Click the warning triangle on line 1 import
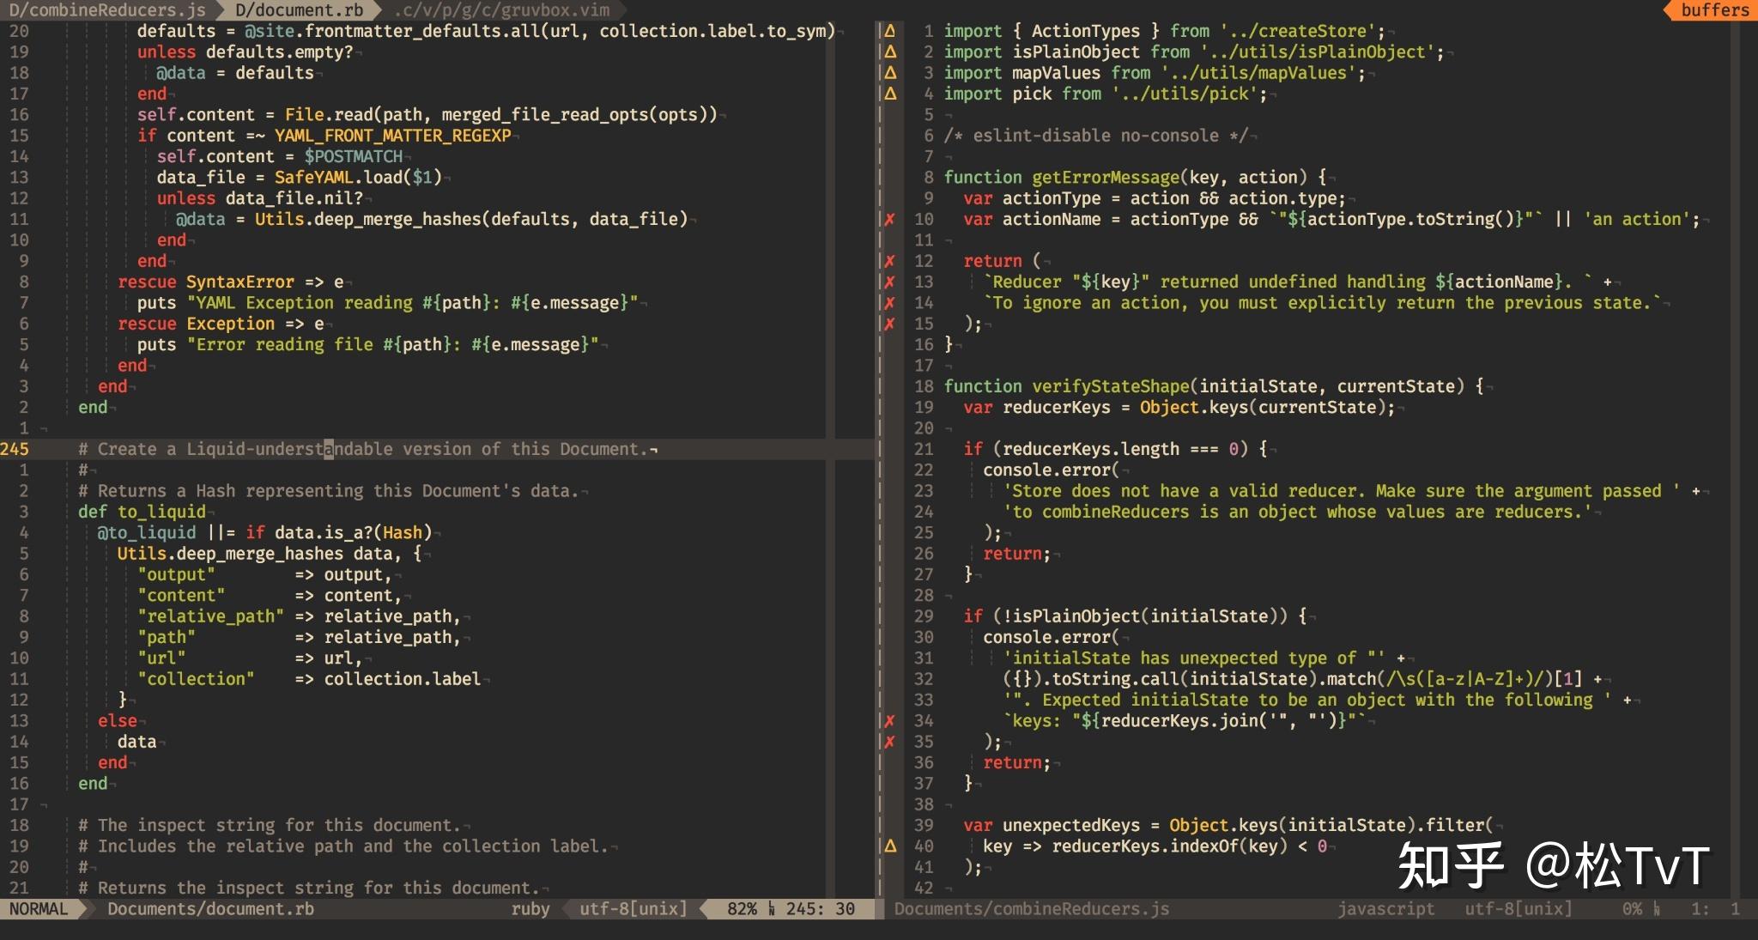Image resolution: width=1758 pixels, height=940 pixels. tap(890, 31)
